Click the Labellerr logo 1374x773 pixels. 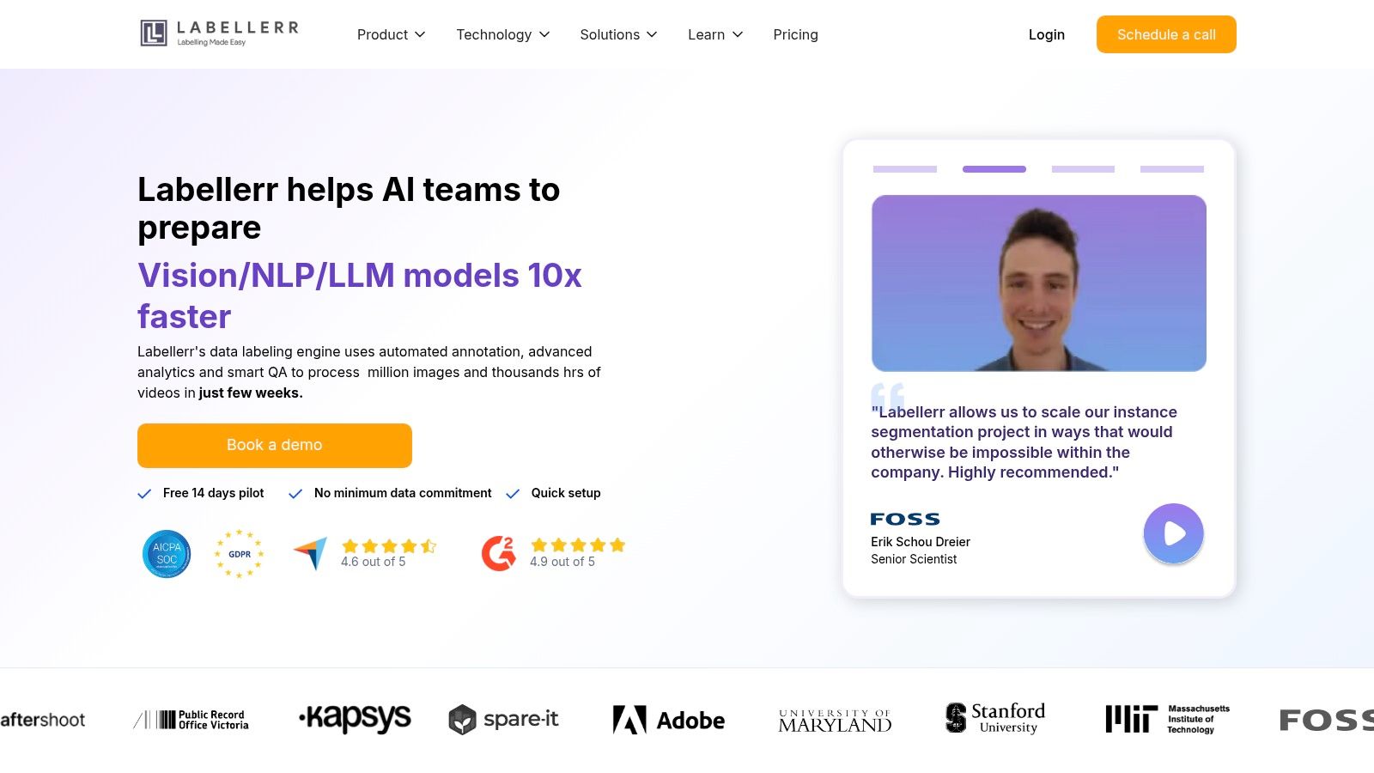(220, 33)
